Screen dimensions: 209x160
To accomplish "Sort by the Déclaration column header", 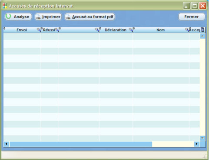I will click(x=116, y=30).
